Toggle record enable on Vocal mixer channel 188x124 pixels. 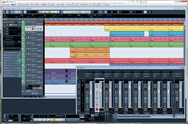(x=97, y=109)
